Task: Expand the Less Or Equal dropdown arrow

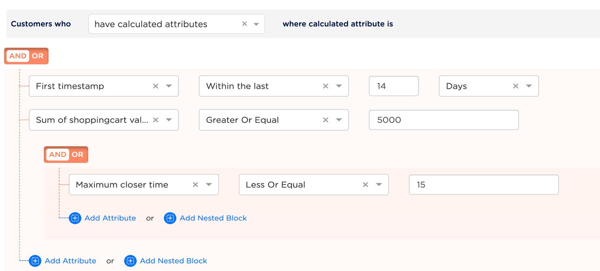Action: (x=379, y=185)
